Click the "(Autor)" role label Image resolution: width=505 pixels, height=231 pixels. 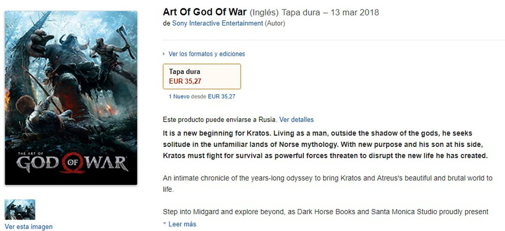click(x=275, y=24)
